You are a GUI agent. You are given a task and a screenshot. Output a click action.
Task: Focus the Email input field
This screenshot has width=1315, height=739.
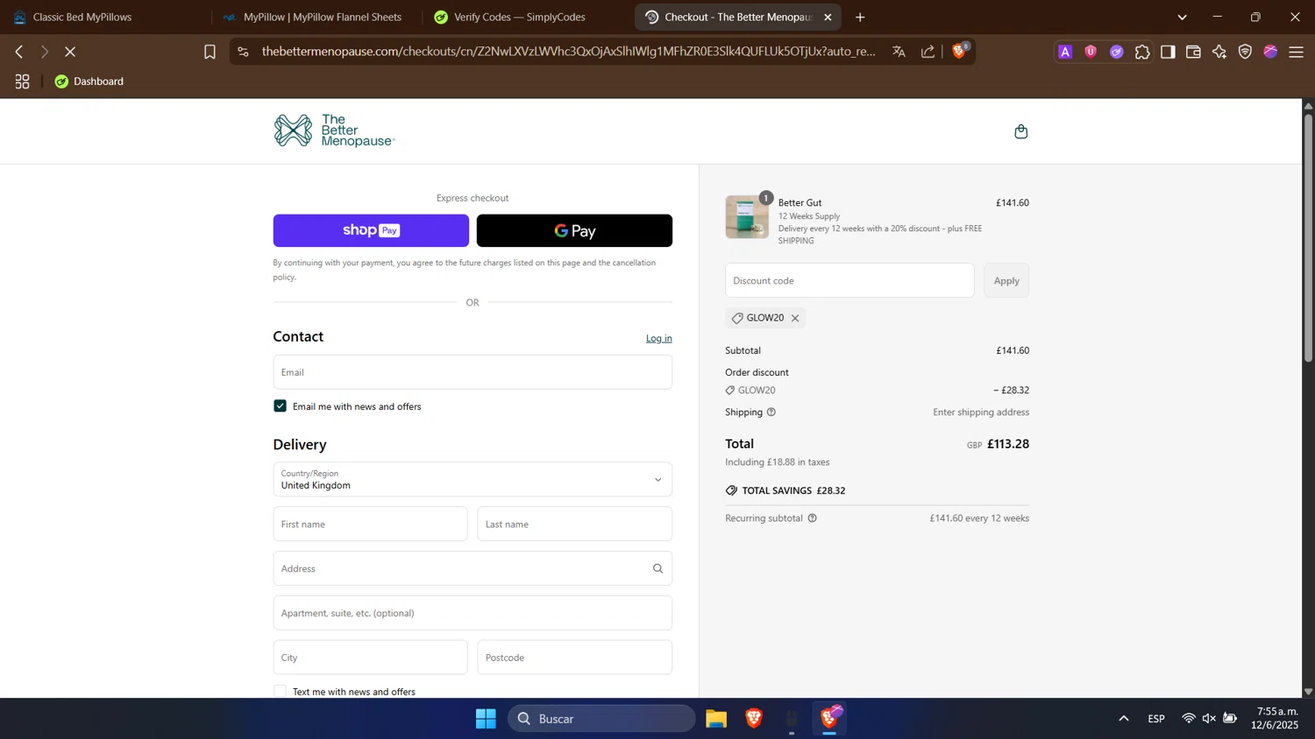473,372
